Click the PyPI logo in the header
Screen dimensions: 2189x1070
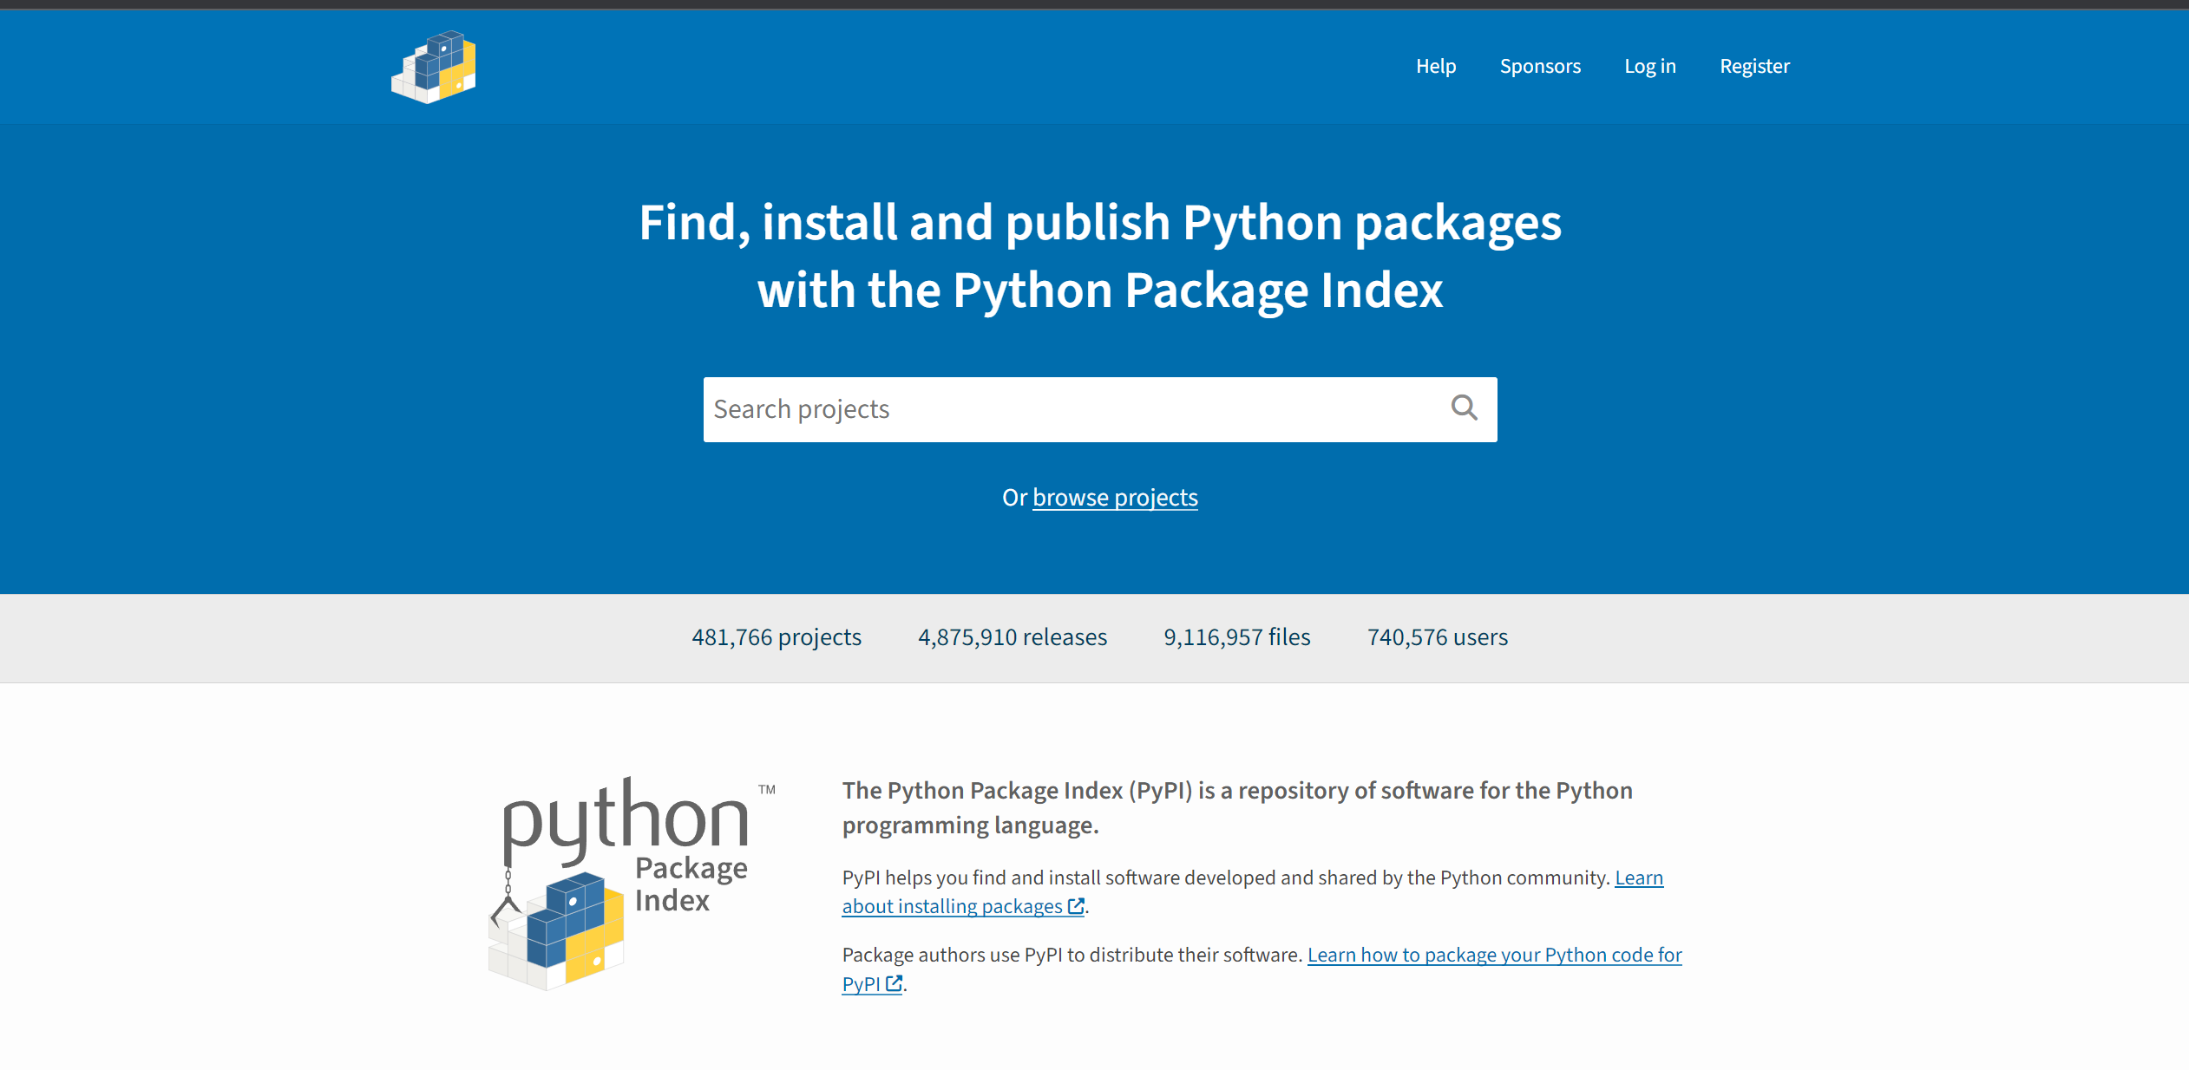[x=434, y=67]
